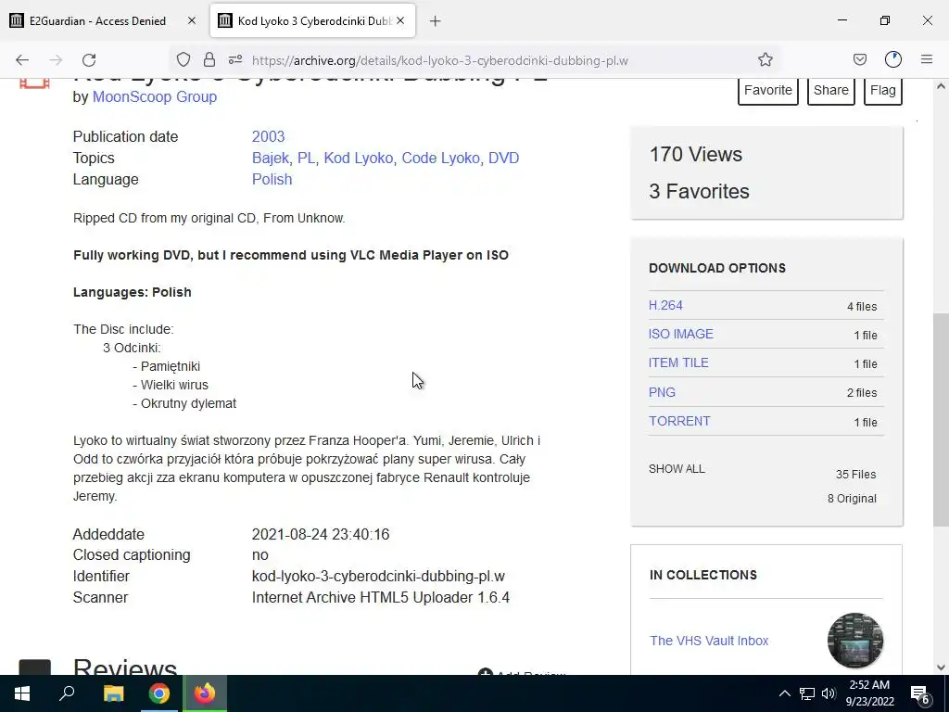This screenshot has width=949, height=712.
Task: Click the address bar URL field
Action: tap(440, 60)
